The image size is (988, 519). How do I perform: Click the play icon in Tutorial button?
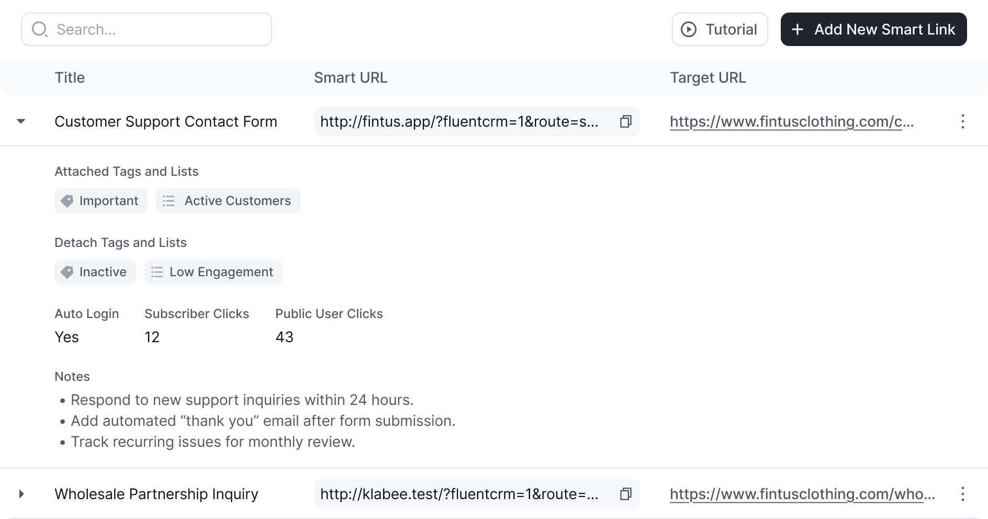[x=689, y=29]
